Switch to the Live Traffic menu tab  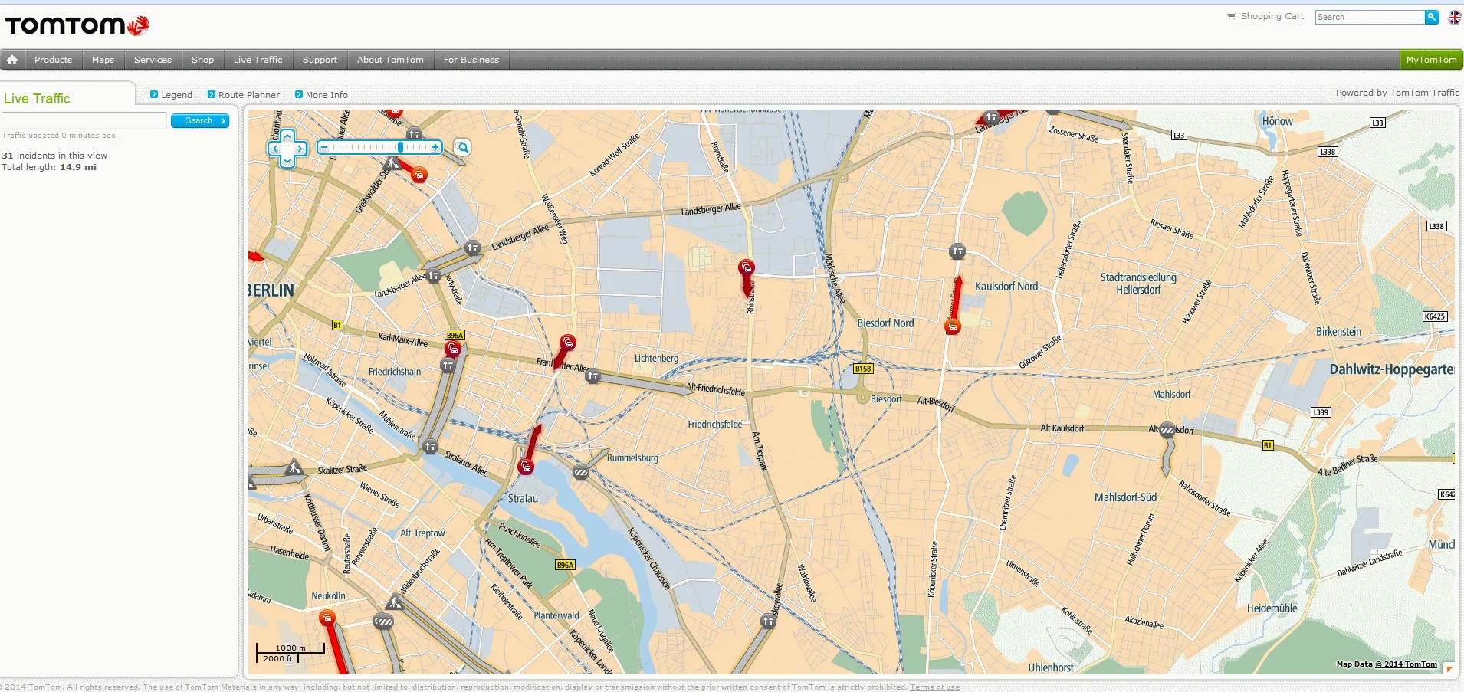pyautogui.click(x=258, y=59)
